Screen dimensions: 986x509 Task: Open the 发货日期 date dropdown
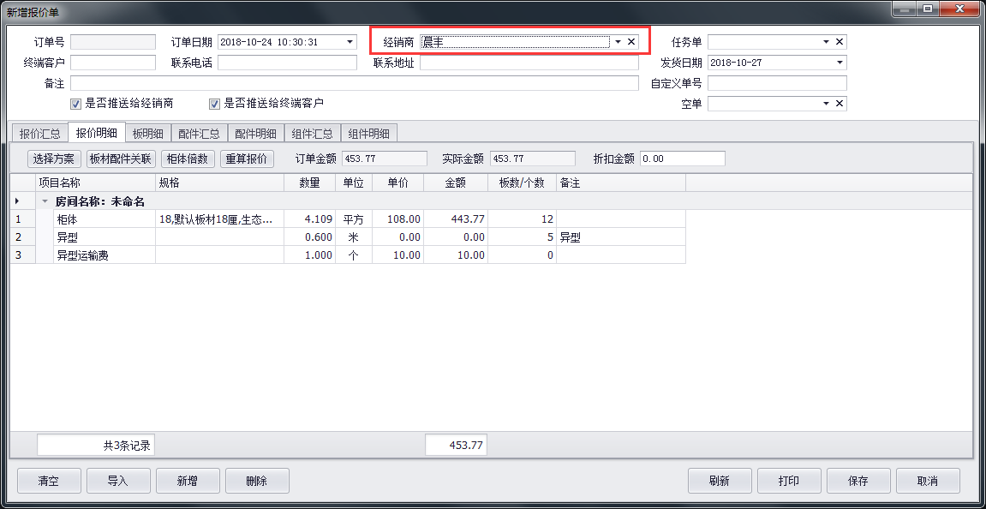click(840, 63)
